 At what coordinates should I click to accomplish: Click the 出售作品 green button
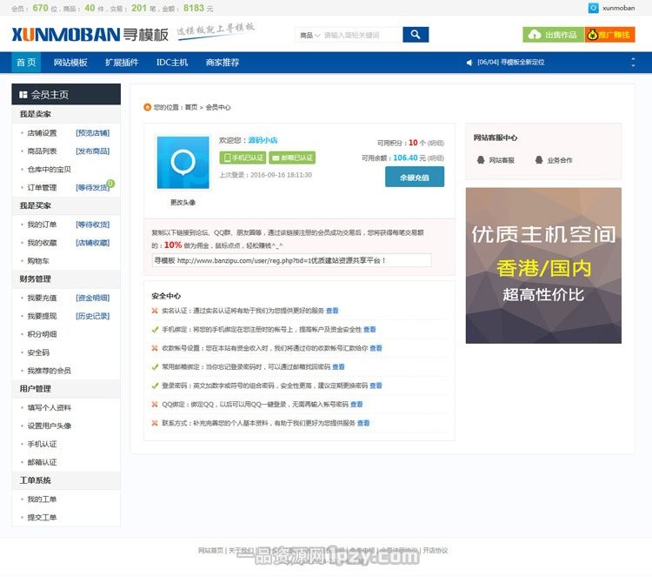[554, 35]
